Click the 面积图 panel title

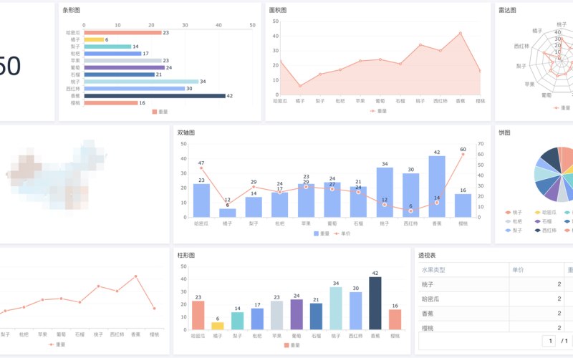tap(278, 10)
